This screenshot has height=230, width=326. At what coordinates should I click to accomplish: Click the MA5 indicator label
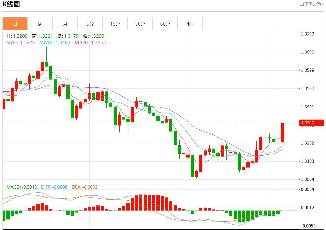[x=21, y=42]
